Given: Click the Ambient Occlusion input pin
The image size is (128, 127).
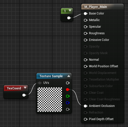Looking at the screenshot, I should 86,106.
